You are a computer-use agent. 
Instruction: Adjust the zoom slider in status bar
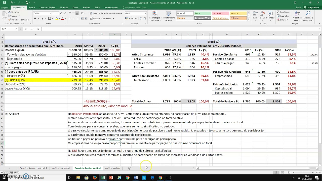tap(303, 172)
